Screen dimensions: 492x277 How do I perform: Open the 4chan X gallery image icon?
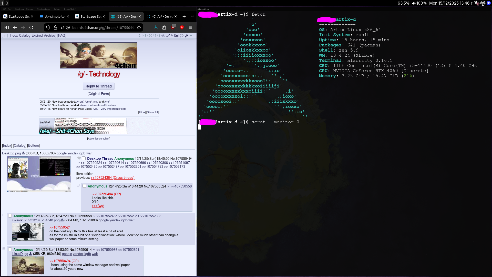tap(176, 36)
